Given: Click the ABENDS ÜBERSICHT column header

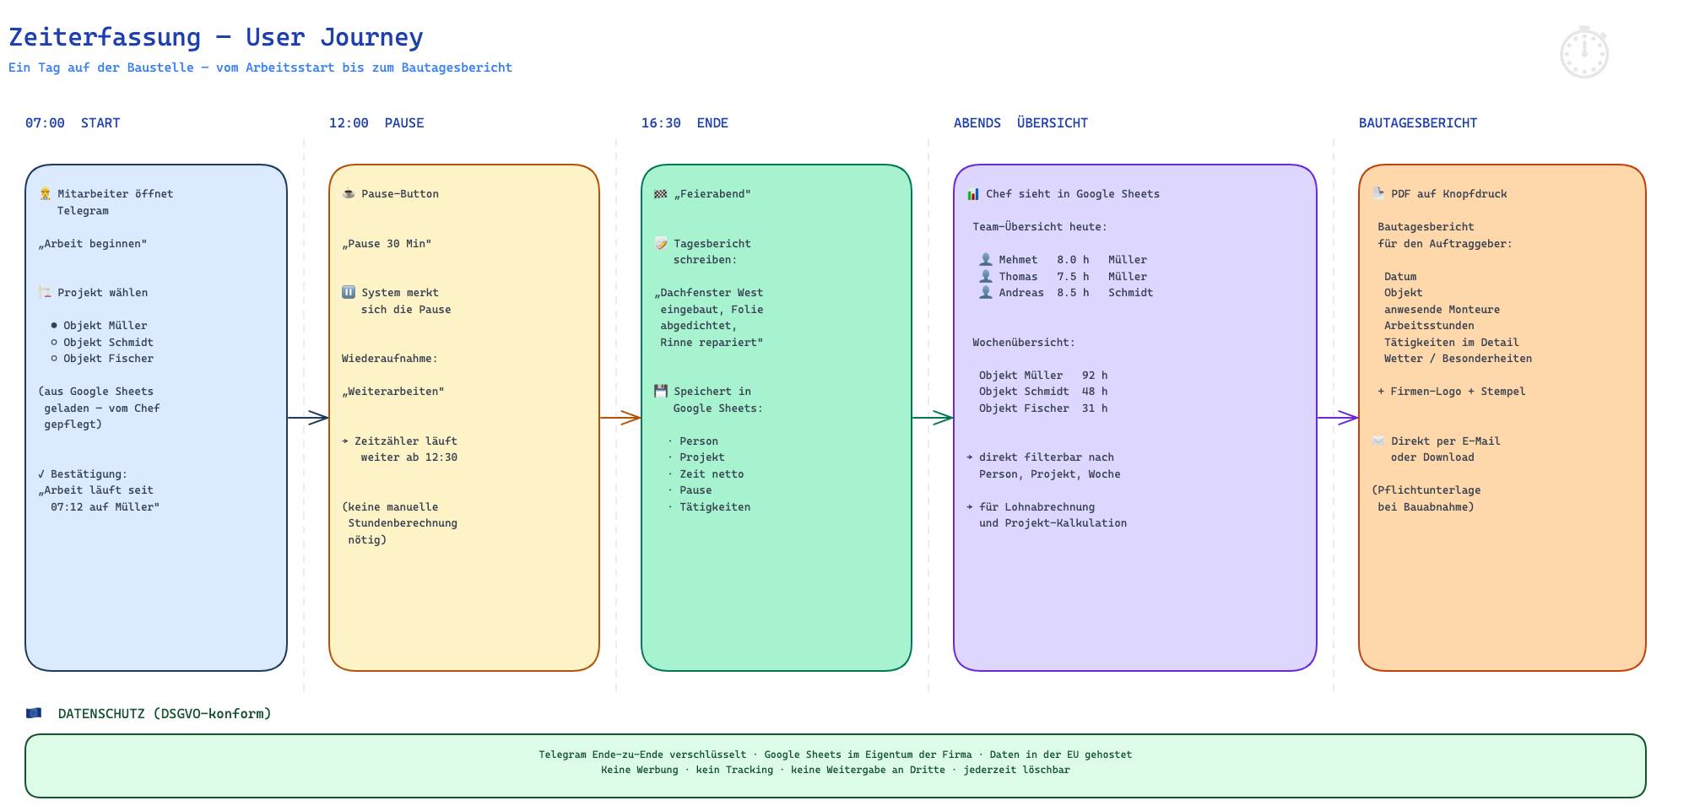Looking at the screenshot, I should click(x=1020, y=123).
